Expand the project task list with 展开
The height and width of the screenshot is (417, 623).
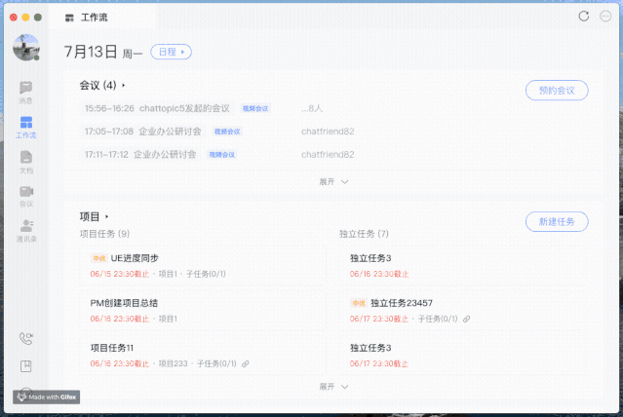[333, 387]
